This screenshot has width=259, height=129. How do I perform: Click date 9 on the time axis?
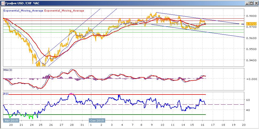pyautogui.click(x=152, y=125)
